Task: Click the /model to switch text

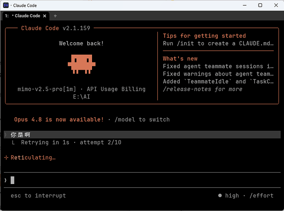Action: 142,119
